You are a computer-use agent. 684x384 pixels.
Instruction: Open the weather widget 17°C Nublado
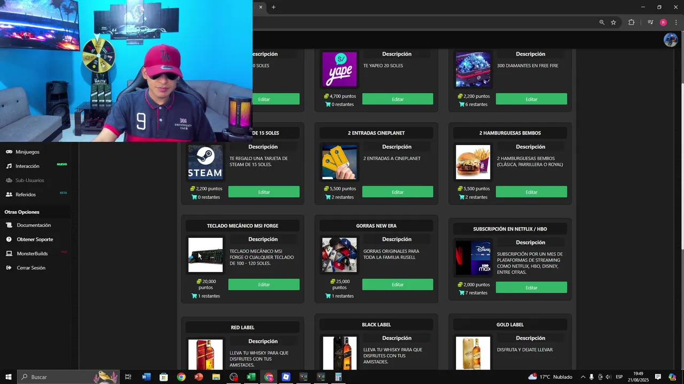(550, 377)
